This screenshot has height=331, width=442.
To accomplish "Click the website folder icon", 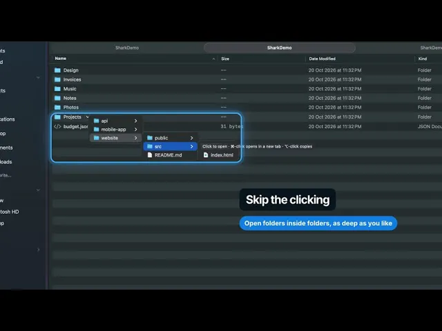I will [97, 138].
